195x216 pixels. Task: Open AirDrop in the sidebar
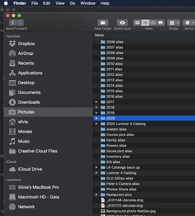(x=25, y=53)
